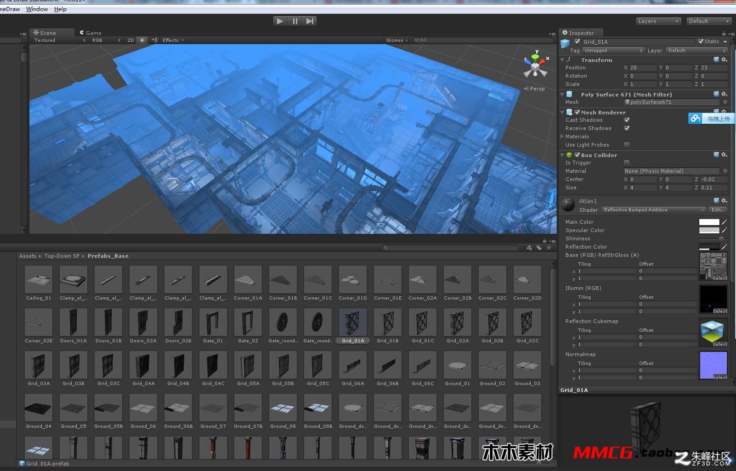The image size is (736, 471).
Task: Click the Play button
Action: click(x=280, y=21)
